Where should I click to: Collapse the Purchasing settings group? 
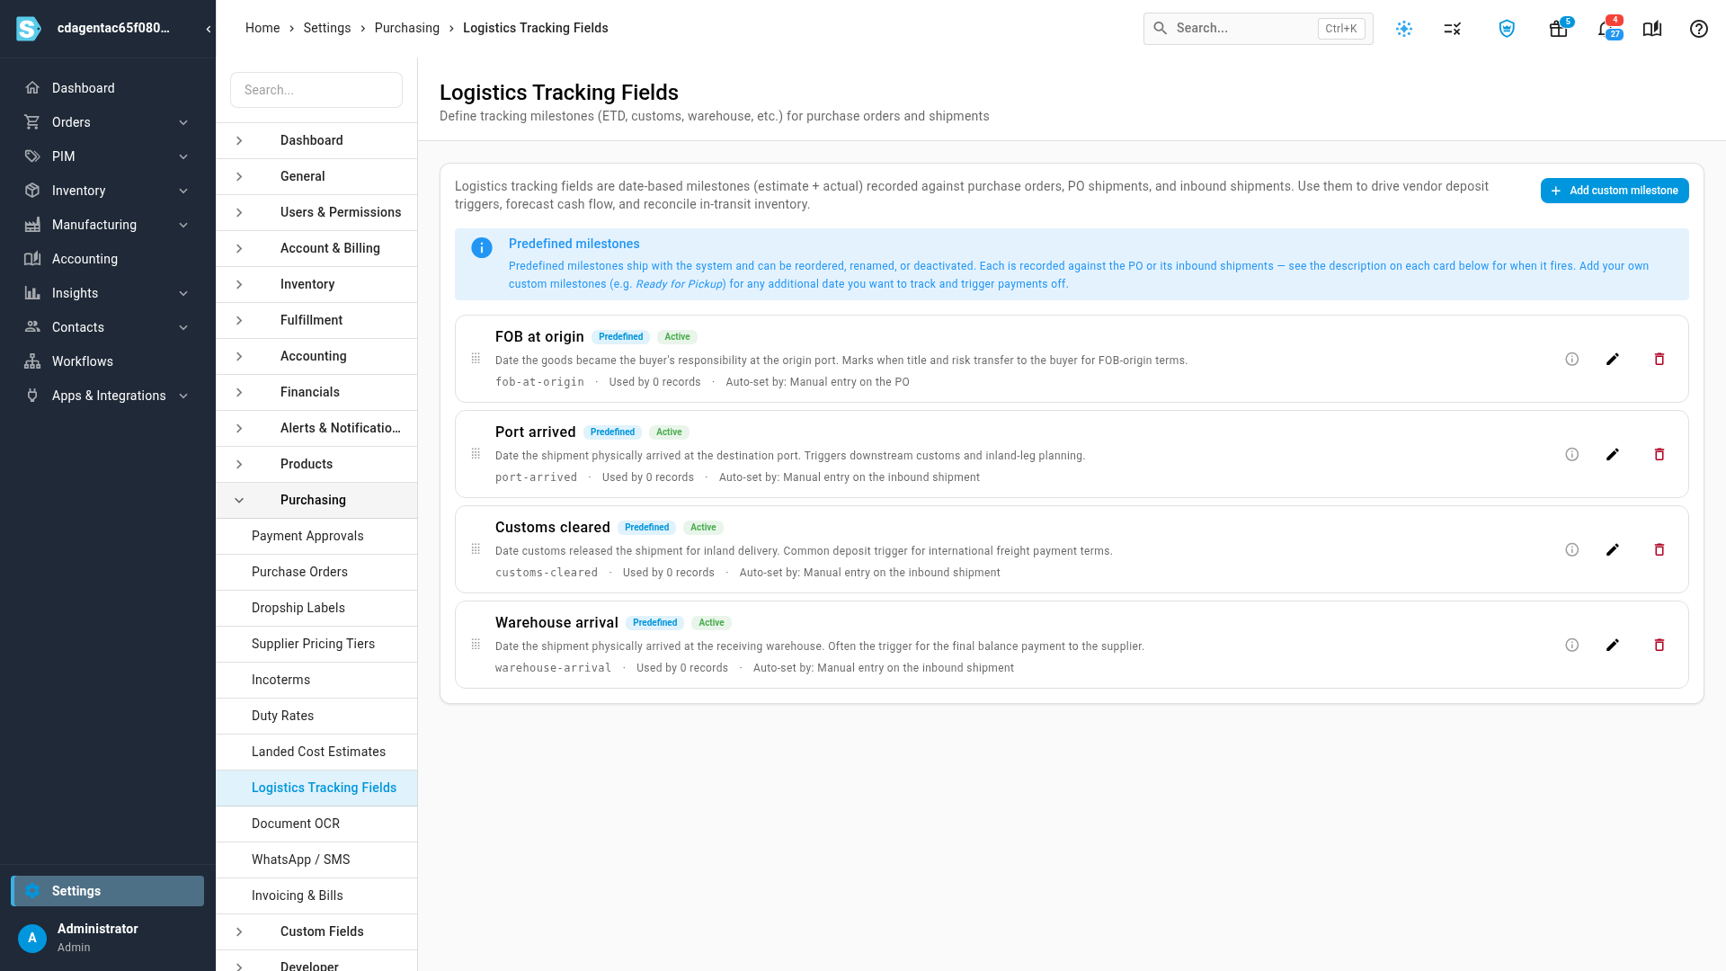(x=316, y=500)
